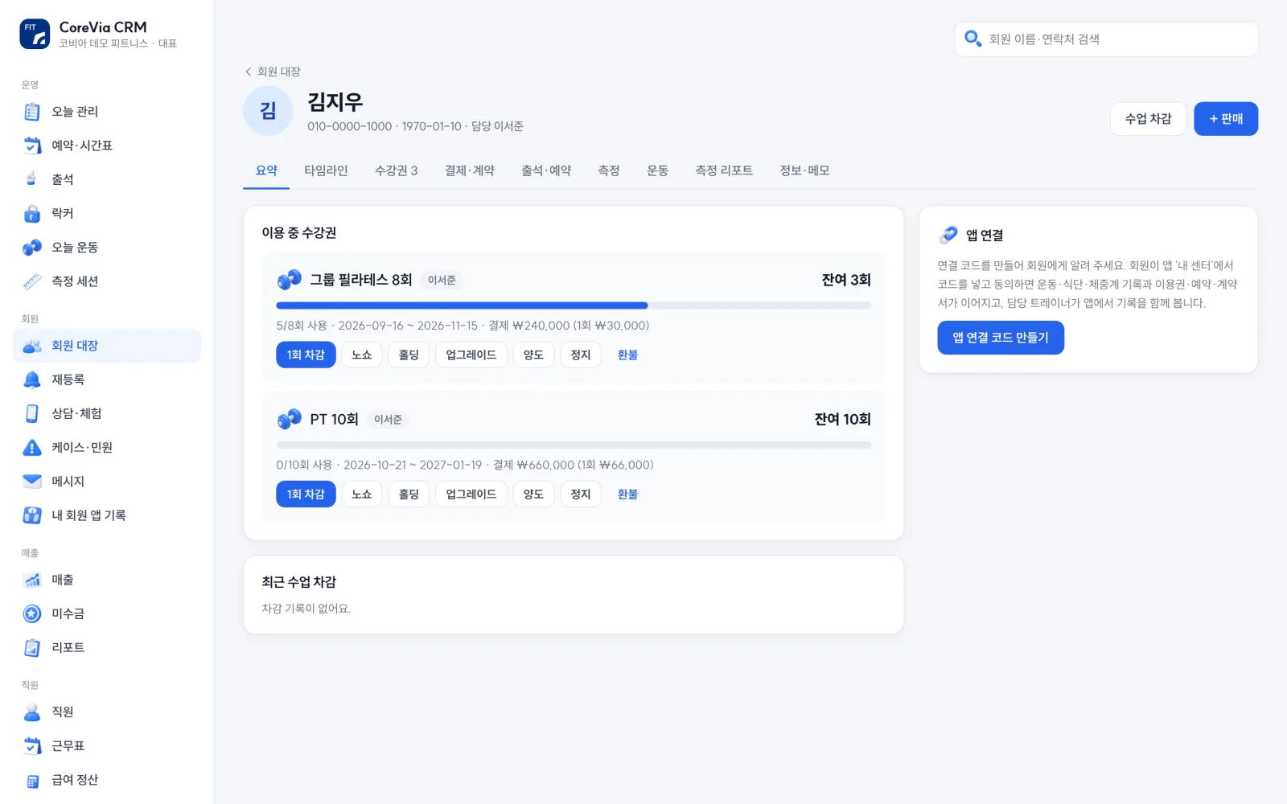The width and height of the screenshot is (1287, 804).
Task: Click 홀딩 for 그룹 필라테스 8회
Action: [409, 355]
